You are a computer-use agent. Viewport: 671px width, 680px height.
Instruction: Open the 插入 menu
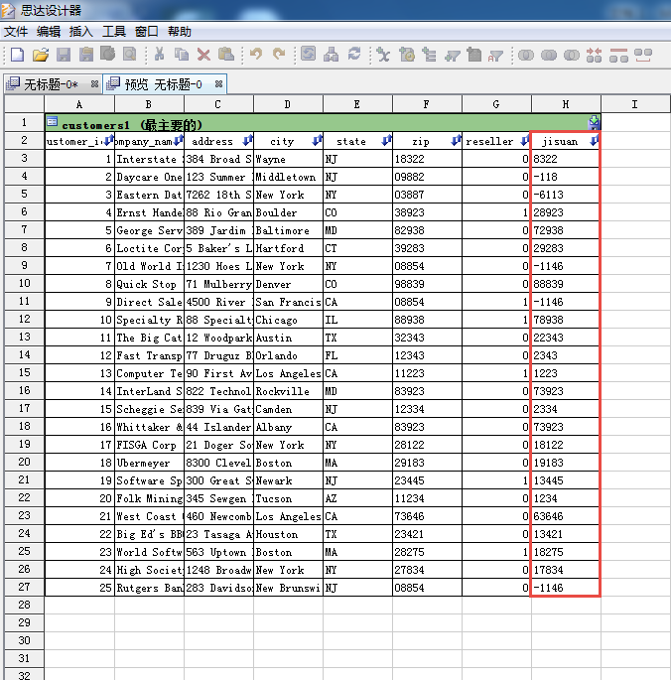click(81, 32)
